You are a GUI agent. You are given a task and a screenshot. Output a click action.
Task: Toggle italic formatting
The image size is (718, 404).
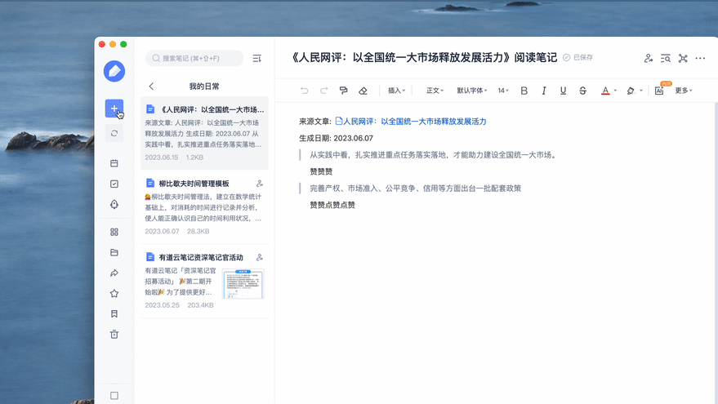(x=543, y=91)
